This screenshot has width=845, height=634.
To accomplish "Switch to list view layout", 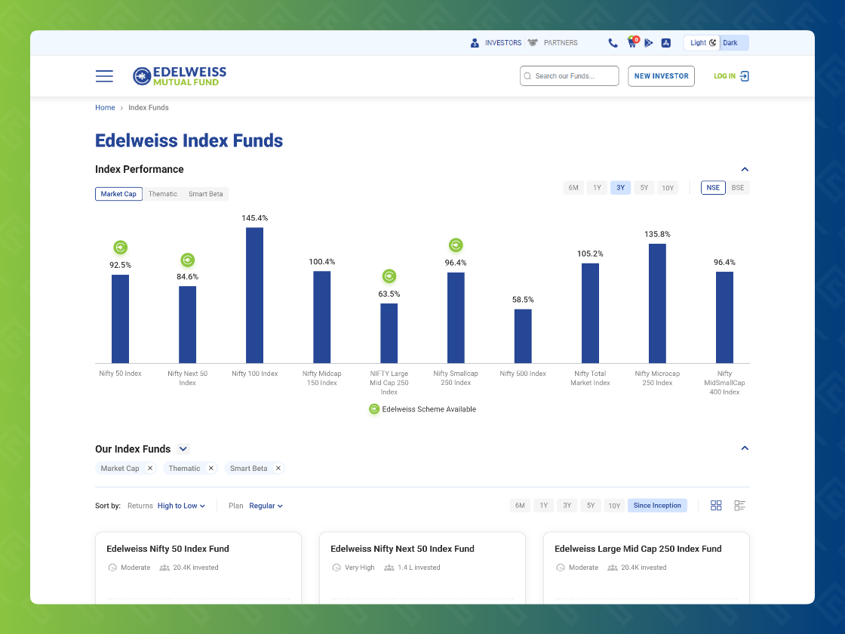I will point(739,506).
